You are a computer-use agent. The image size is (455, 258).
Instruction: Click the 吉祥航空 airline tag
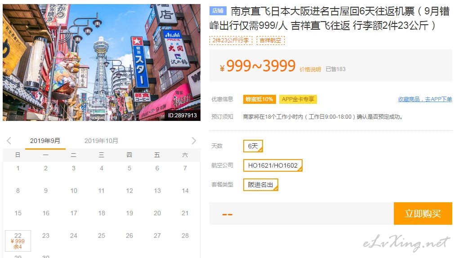(x=271, y=40)
